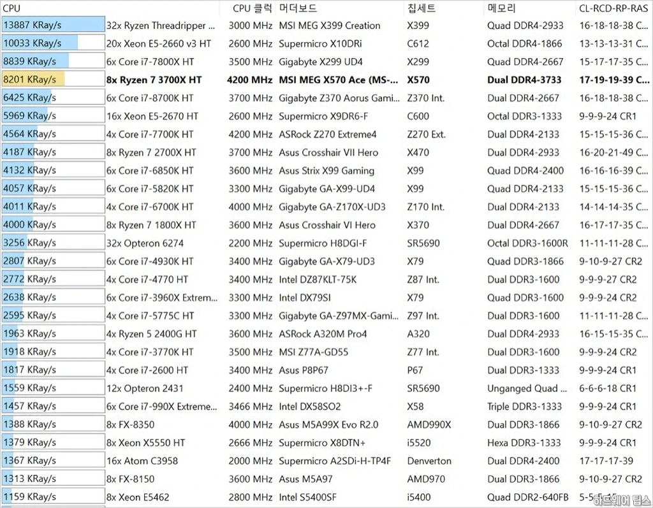
Task: Click the bold 8x Ryzen 7 3700X HT entry
Action: (154, 80)
